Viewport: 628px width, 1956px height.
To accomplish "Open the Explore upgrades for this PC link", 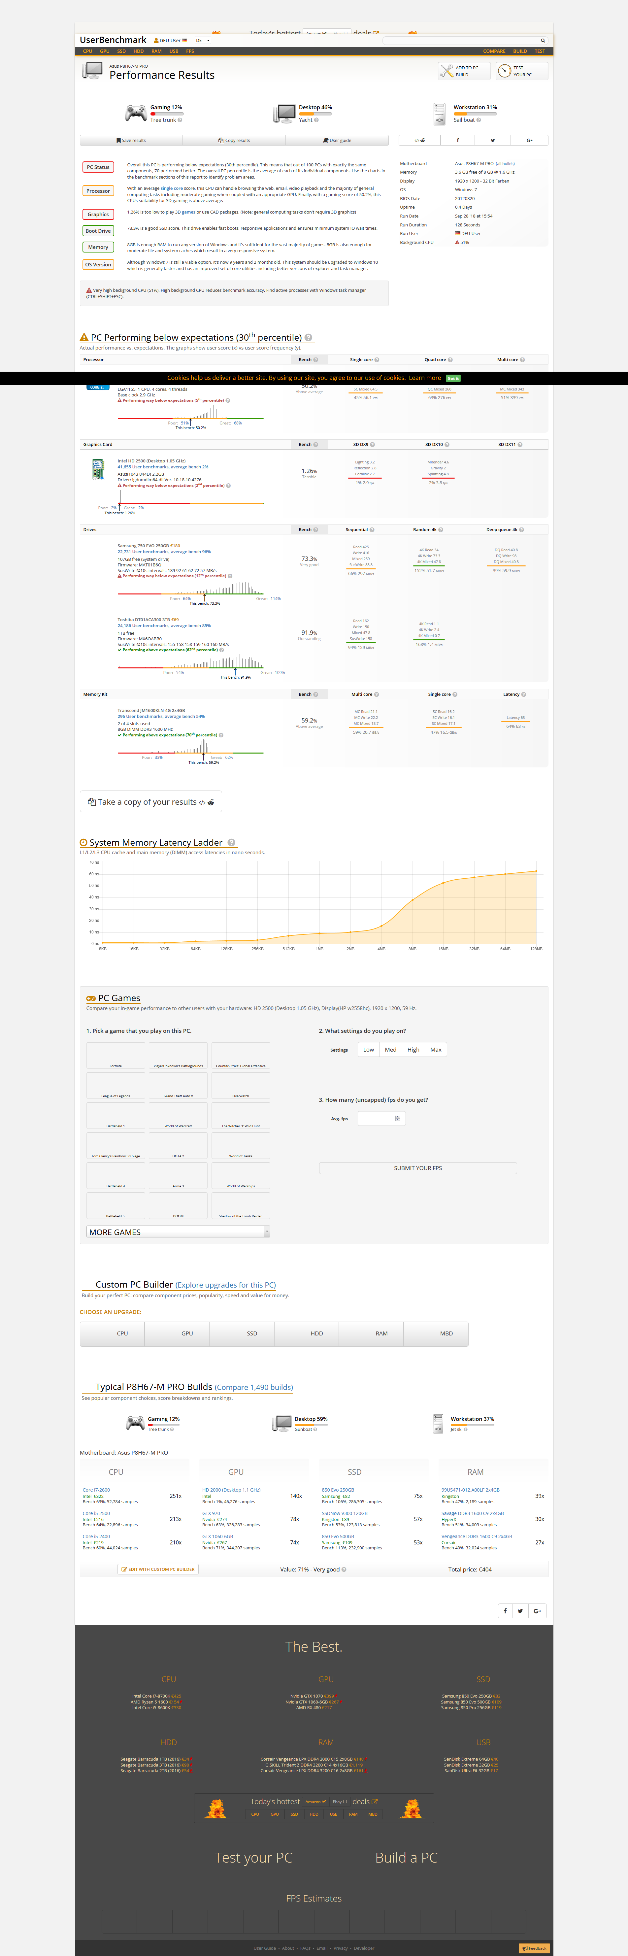I will click(225, 1285).
